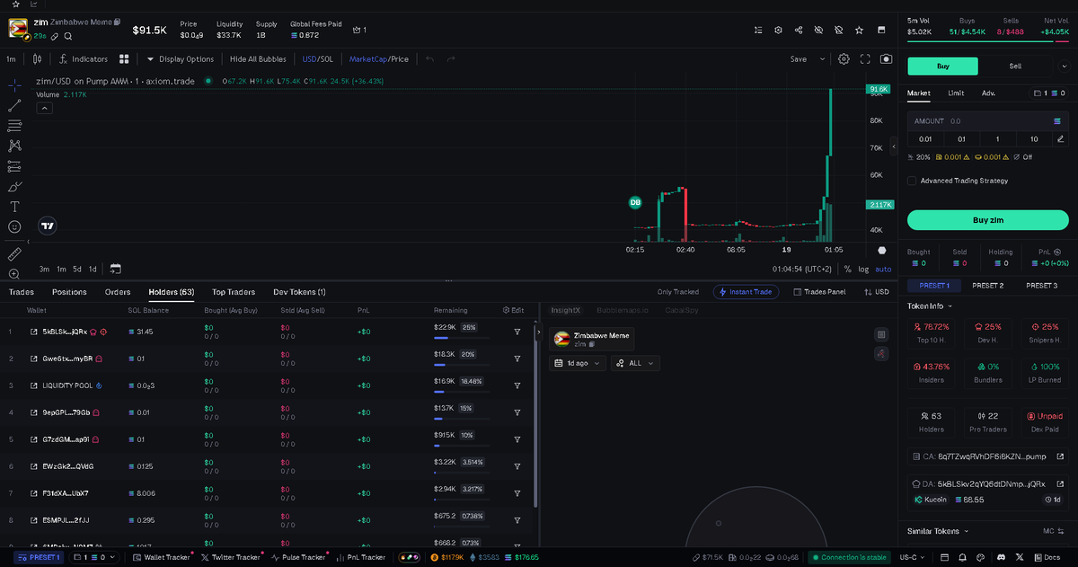The height and width of the screenshot is (567, 1078).
Task: Expand the buy/sell panel chevron
Action: tap(1064, 66)
